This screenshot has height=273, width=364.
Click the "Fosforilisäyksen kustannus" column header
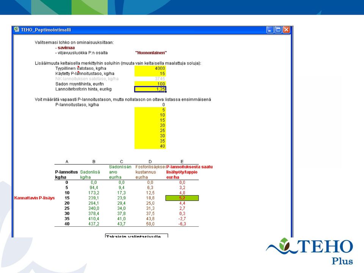[x=151, y=172]
